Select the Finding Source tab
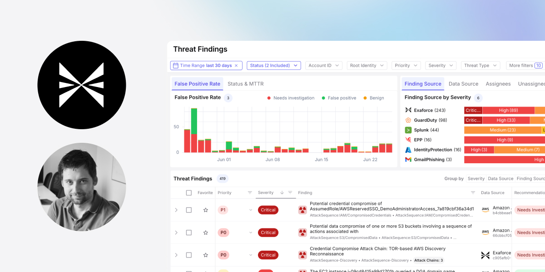Screen dimensions: 545x272 click(x=423, y=84)
